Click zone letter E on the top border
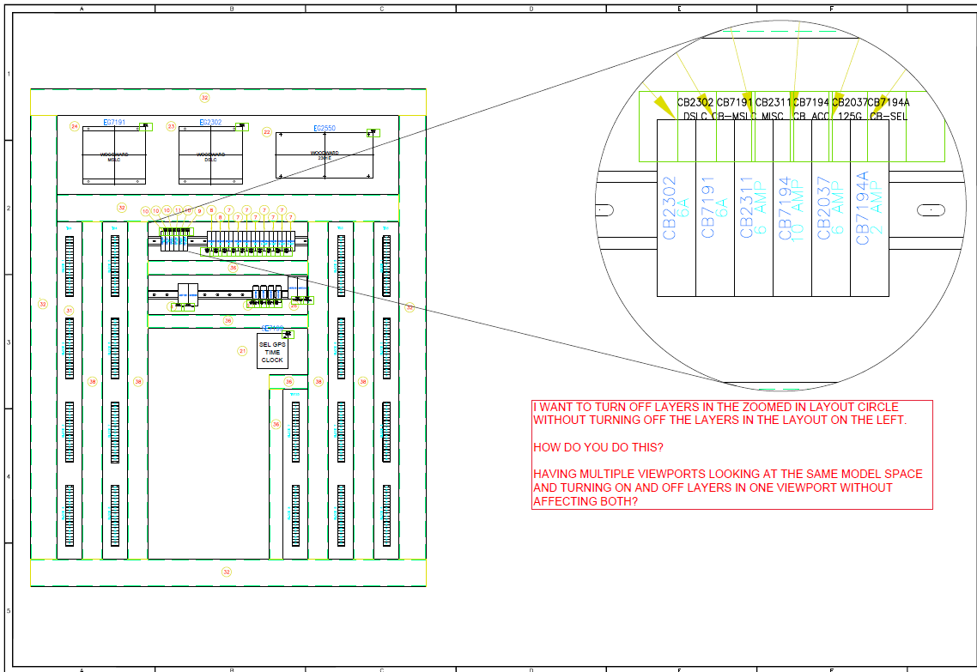 click(678, 8)
